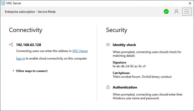Screen dimensions: 194x111
Task: Click the Identity check heading
Action: coord(124,45)
